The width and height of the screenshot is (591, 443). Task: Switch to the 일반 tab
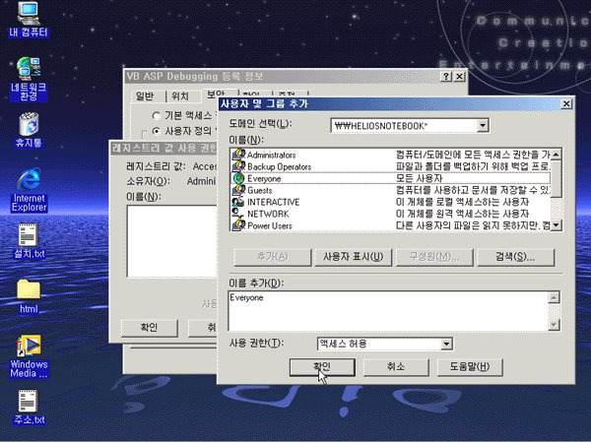coord(145,96)
